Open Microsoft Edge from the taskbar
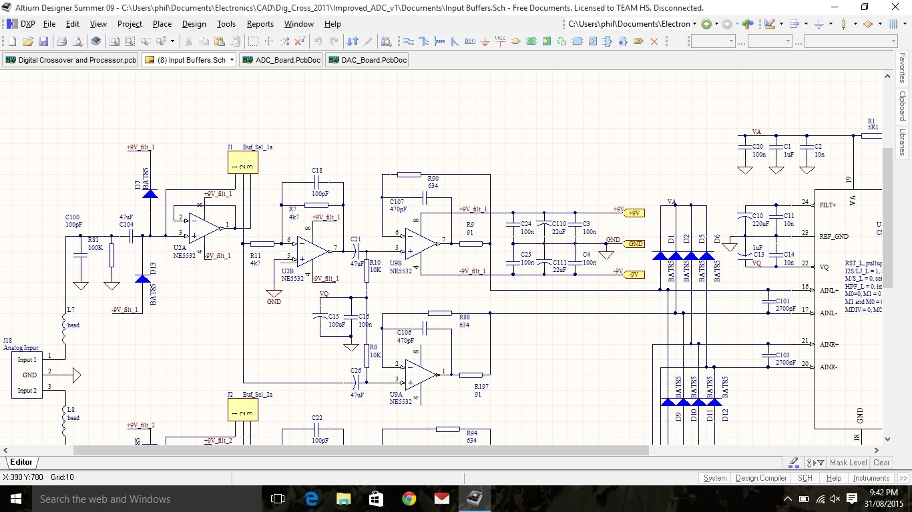The height and width of the screenshot is (512, 912). pos(311,499)
